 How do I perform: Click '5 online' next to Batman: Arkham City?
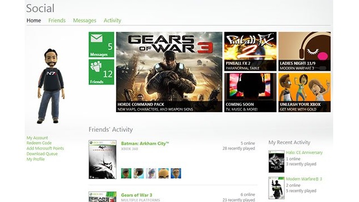coord(247,143)
